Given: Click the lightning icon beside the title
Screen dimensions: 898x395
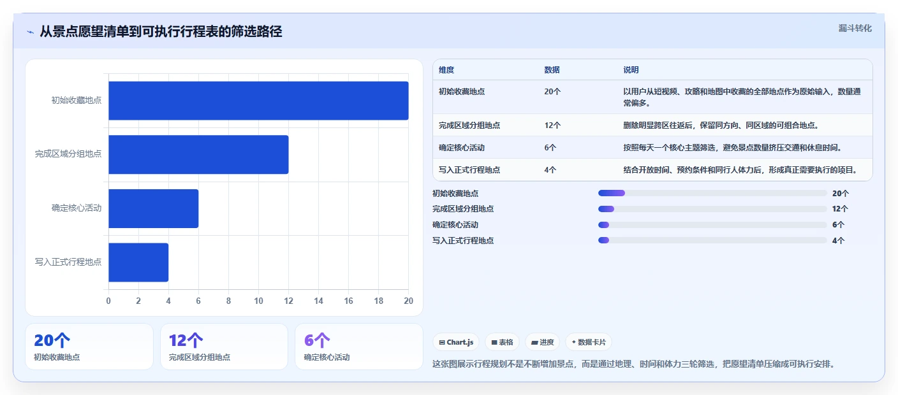Looking at the screenshot, I should click(30, 32).
